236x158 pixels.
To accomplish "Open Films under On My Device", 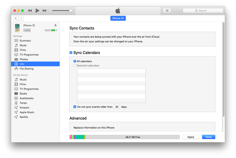I will tap(35, 84).
